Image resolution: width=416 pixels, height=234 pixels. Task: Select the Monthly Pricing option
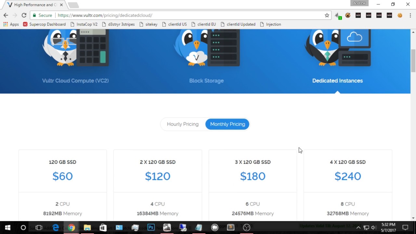(227, 124)
